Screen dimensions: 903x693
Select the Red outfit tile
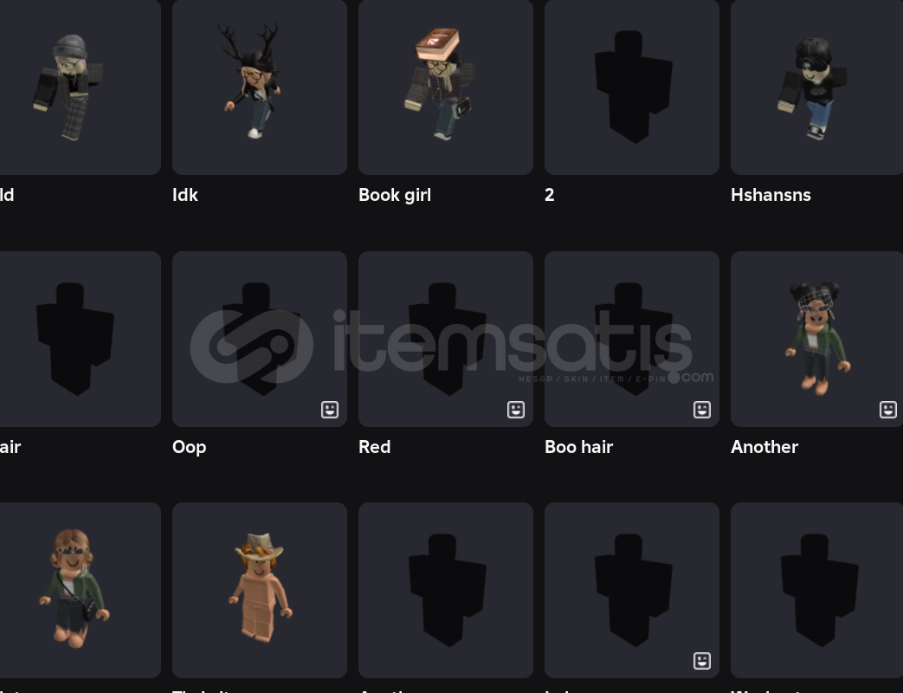[x=445, y=339]
